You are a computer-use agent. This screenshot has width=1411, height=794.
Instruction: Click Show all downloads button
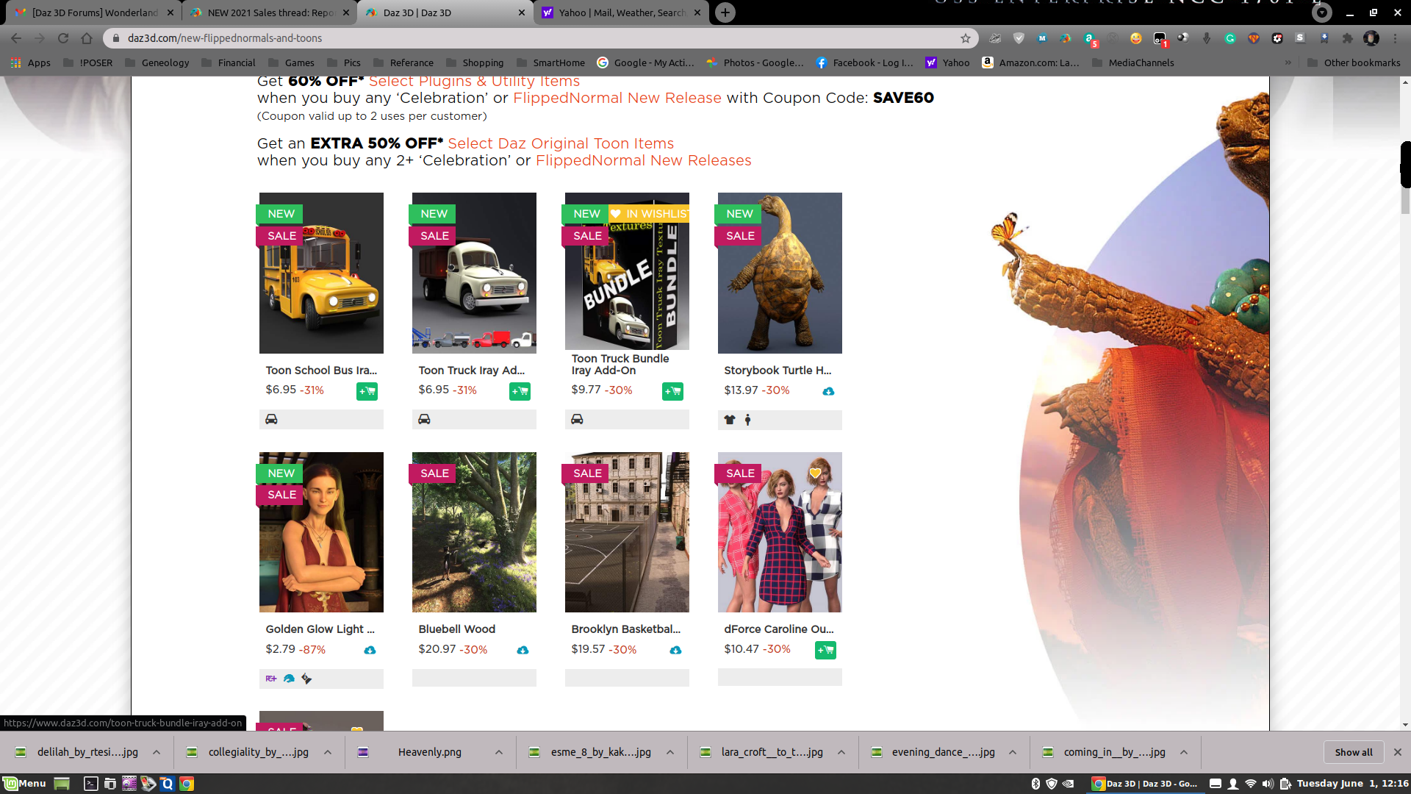[1353, 752]
